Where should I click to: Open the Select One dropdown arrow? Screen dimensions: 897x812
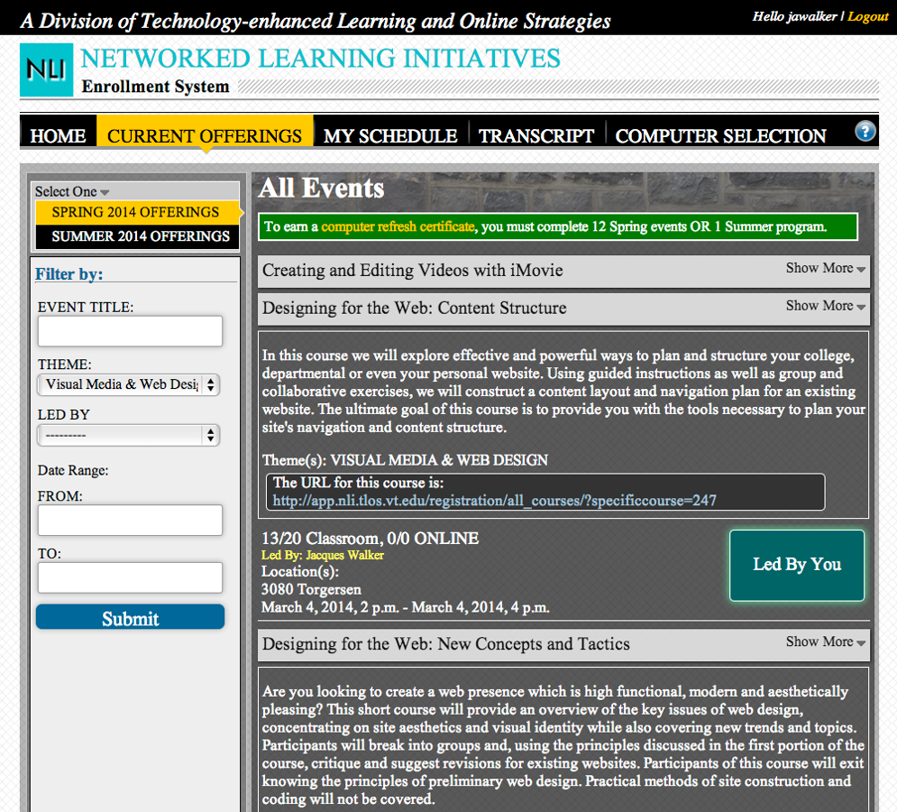[105, 192]
